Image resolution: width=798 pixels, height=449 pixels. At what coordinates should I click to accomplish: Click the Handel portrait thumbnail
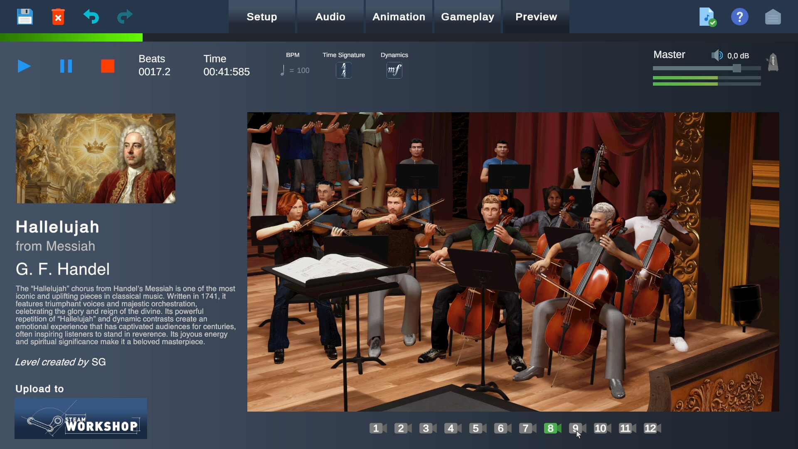pyautogui.click(x=95, y=158)
